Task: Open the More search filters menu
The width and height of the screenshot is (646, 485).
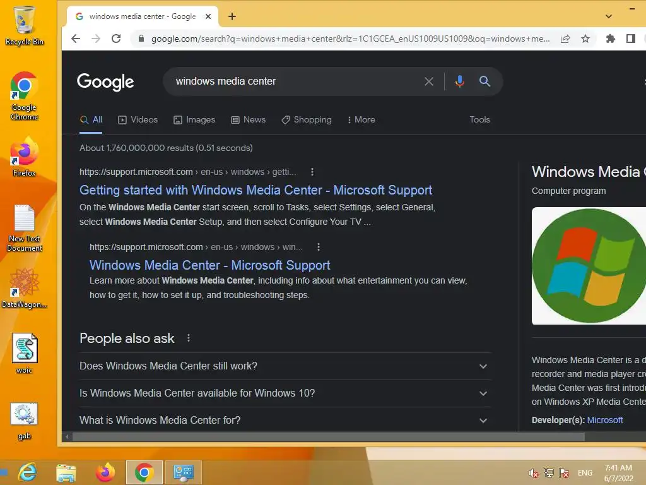Action: click(361, 119)
